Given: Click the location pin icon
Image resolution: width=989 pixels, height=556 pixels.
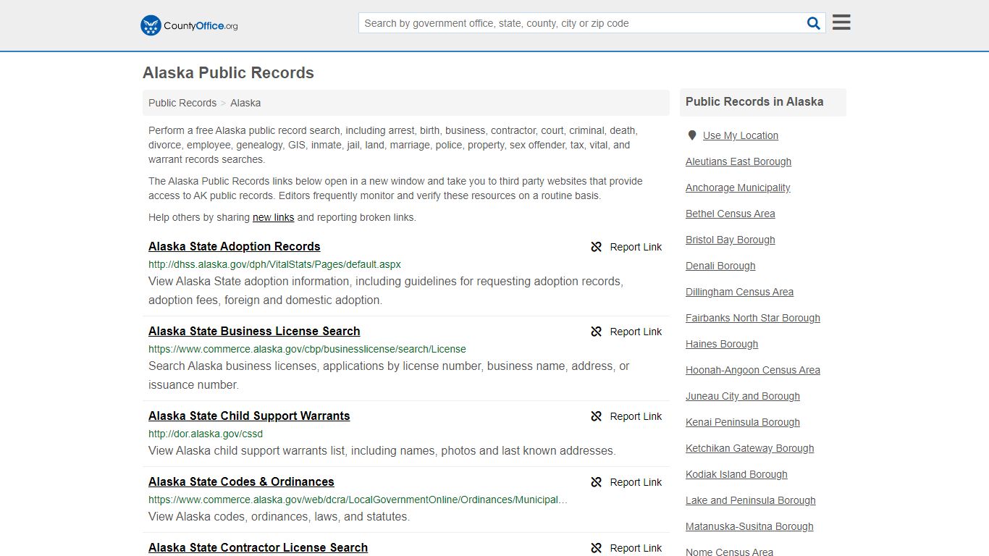Looking at the screenshot, I should point(692,135).
